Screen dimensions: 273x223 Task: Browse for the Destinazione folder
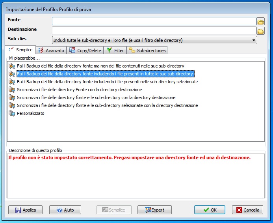coord(260,31)
